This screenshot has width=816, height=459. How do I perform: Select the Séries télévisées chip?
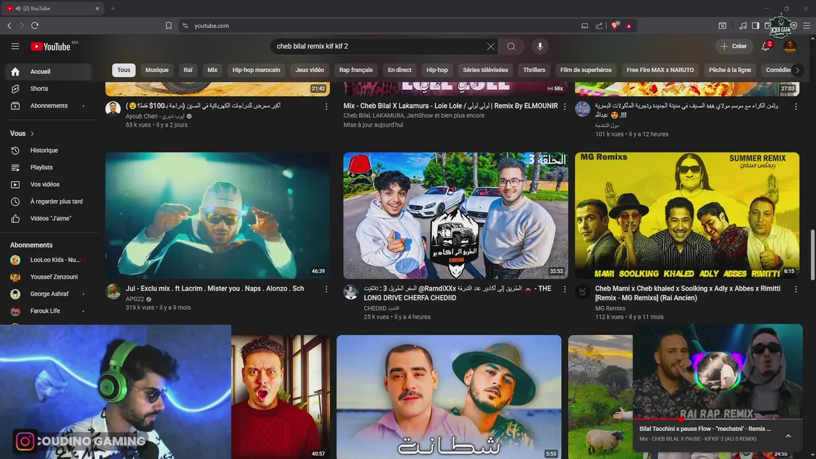(486, 70)
